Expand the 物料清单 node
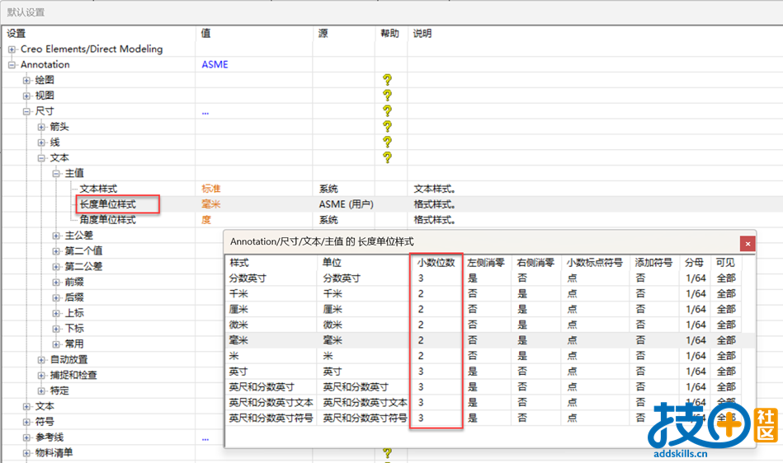 point(26,453)
